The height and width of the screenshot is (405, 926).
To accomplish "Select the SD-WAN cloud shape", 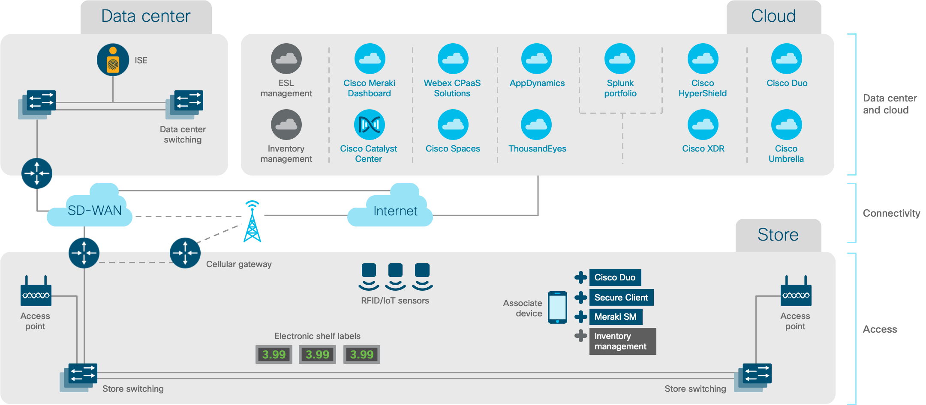I will 90,205.
